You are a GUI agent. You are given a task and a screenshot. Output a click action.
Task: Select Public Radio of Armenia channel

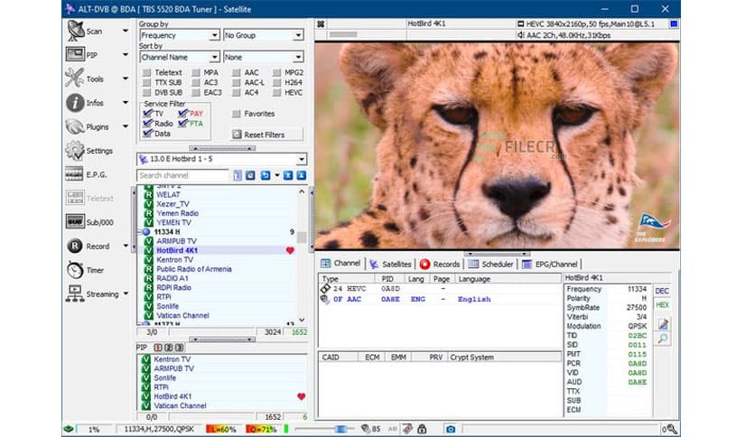coord(194,269)
